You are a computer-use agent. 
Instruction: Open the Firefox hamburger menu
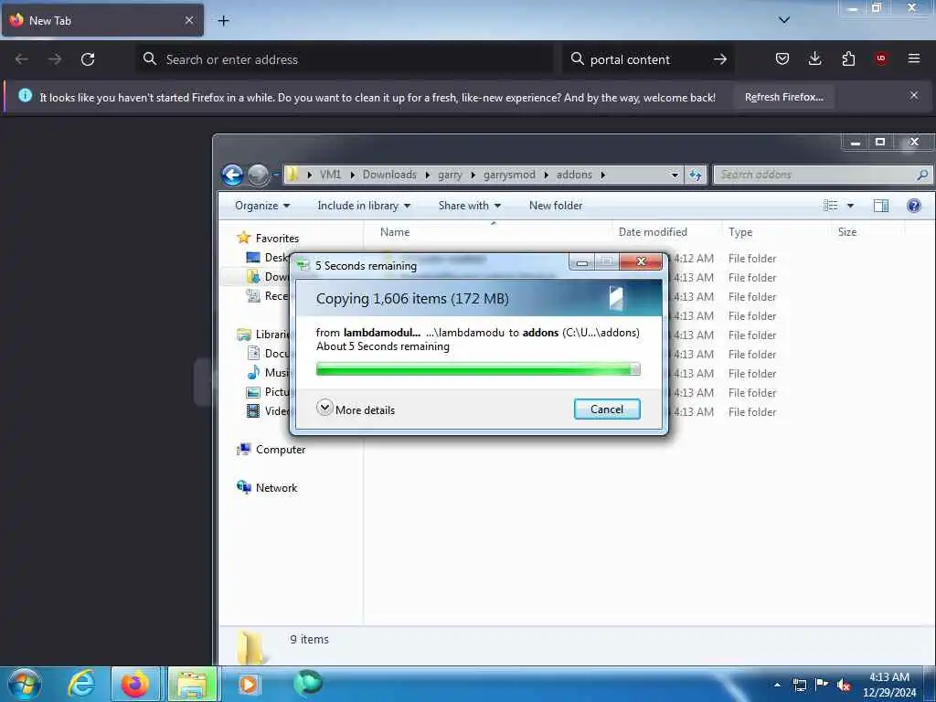click(914, 58)
